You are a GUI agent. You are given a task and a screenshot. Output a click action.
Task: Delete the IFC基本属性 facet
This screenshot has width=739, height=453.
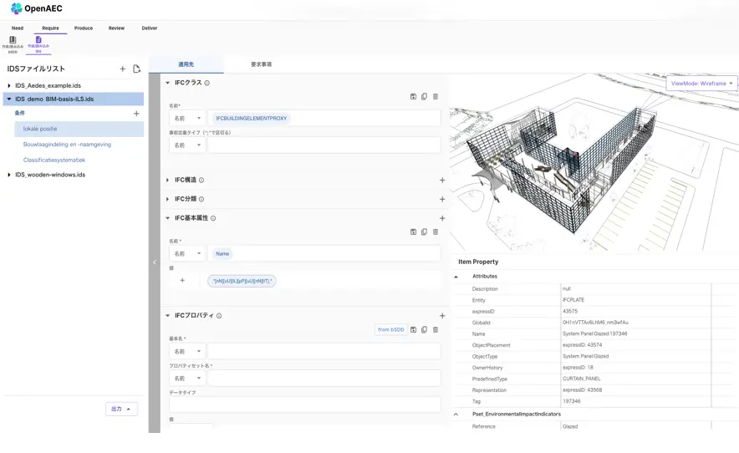pyautogui.click(x=436, y=232)
